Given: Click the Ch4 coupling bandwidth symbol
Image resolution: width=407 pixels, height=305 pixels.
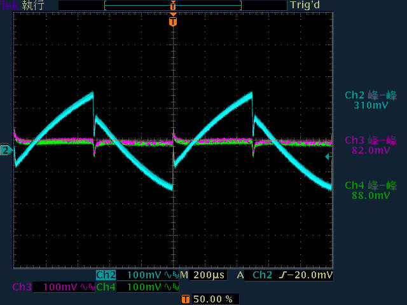Looking at the screenshot, I should (172, 287).
